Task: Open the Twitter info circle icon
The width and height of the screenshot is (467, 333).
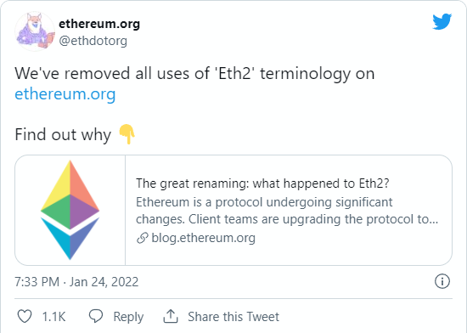Action: pos(442,281)
